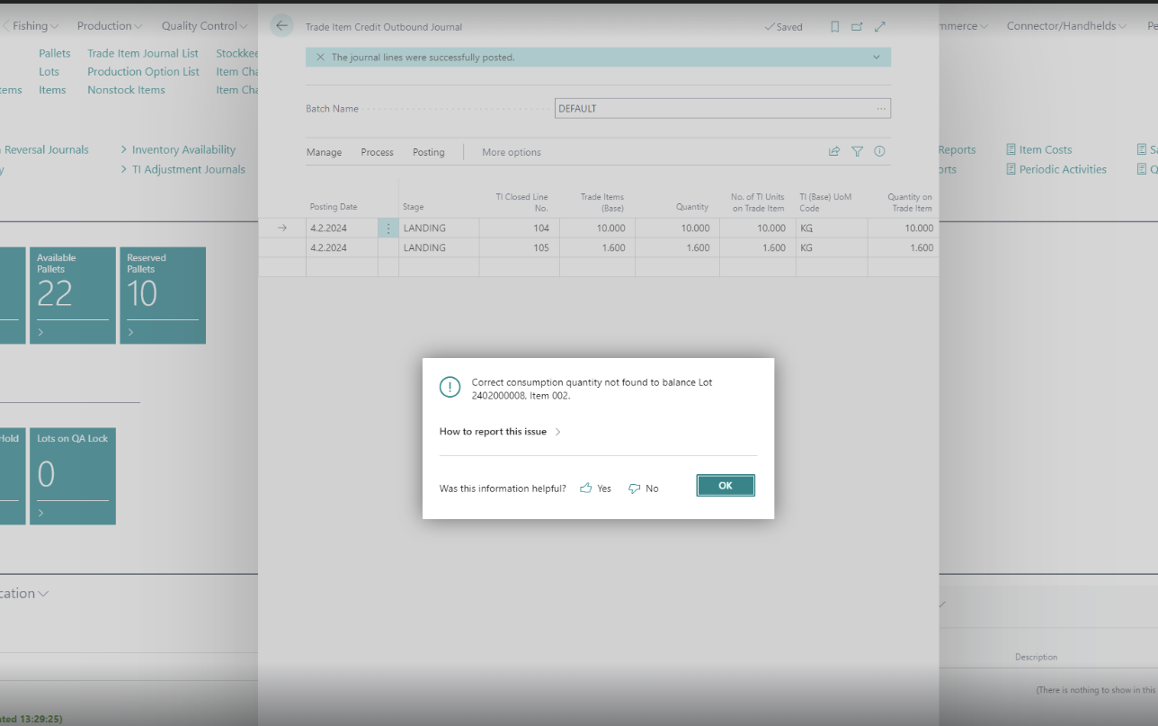Click thumbs up Yes feedback

tap(595, 488)
